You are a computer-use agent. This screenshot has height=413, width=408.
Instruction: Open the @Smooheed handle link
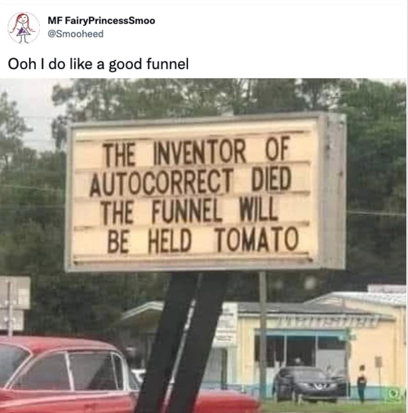75,34
